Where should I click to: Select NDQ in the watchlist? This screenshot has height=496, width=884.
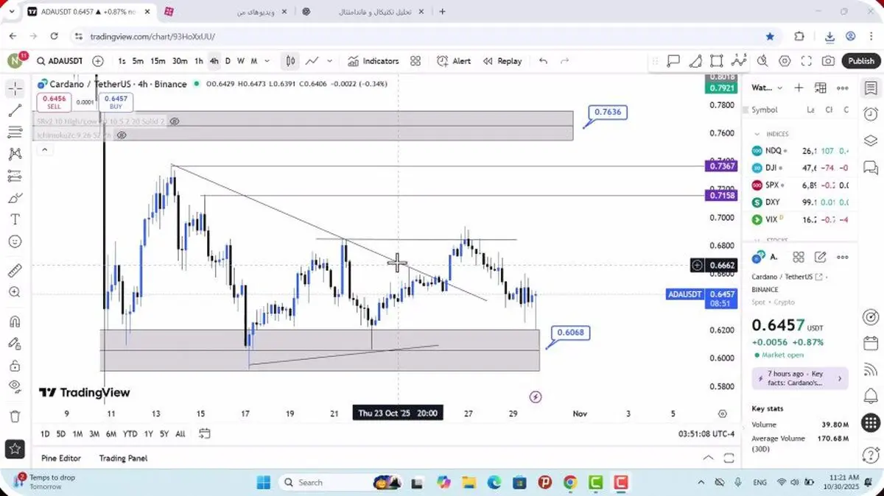(x=800, y=151)
